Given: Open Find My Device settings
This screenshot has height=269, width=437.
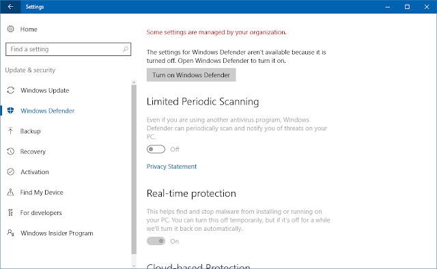Looking at the screenshot, I should point(42,192).
